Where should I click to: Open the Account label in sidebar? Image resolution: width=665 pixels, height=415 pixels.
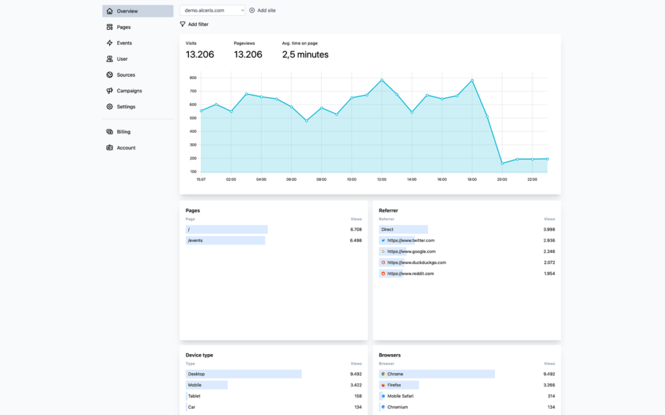[126, 148]
